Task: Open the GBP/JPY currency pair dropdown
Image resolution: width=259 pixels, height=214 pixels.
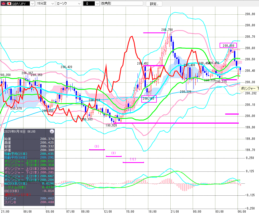Action: point(32,3)
